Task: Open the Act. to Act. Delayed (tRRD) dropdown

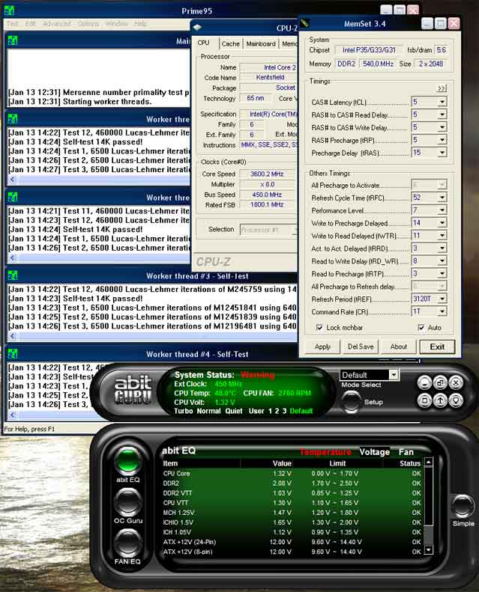Action: (442, 248)
